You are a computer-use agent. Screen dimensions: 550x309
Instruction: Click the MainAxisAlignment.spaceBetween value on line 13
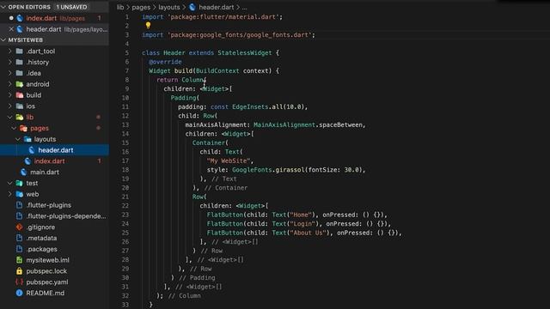coord(309,124)
